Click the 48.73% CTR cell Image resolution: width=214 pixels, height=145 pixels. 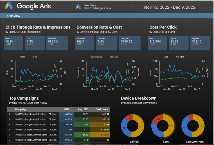pyautogui.click(x=67, y=114)
